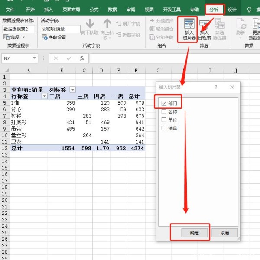Viewport: 260px width, 260px height.
Task: Click the Insert Timeline (插入日程表) icon
Action: tap(204, 30)
